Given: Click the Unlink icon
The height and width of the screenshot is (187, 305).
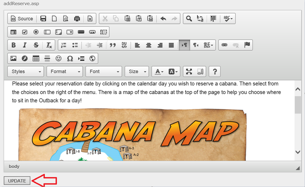Looking at the screenshot, I should (236, 45).
